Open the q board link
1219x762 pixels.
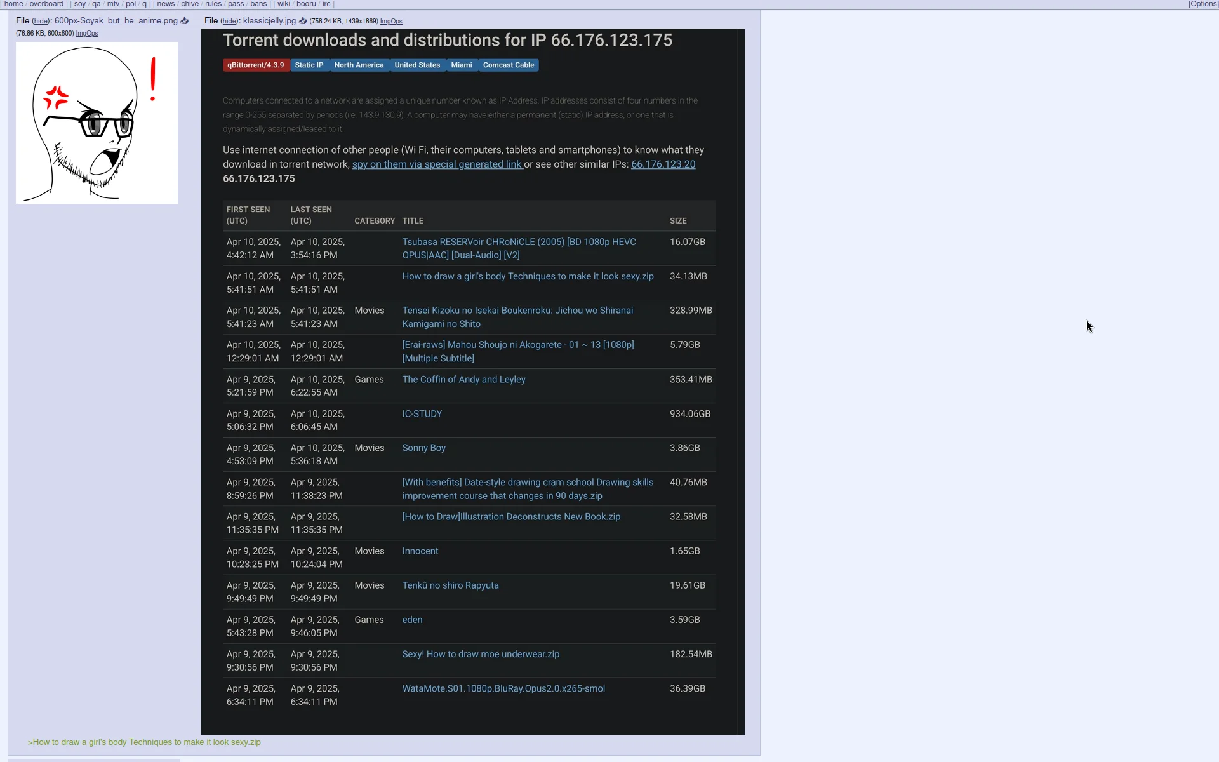[144, 4]
